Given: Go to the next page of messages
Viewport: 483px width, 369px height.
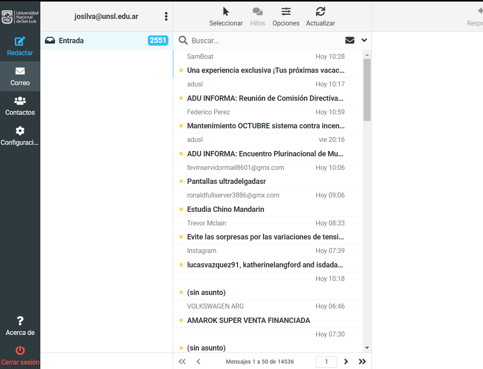Looking at the screenshot, I should 346,361.
